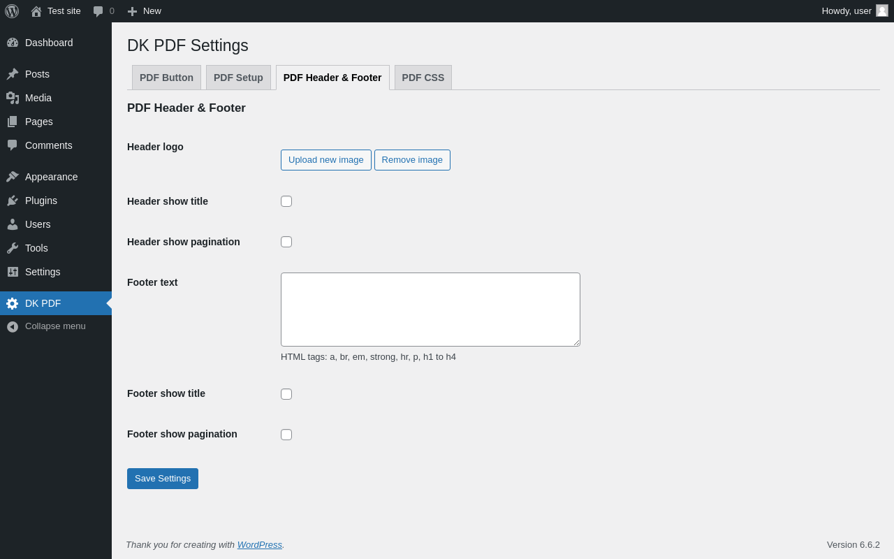Click the Comments bubble icon in sidebar
The height and width of the screenshot is (559, 894).
tap(13, 145)
